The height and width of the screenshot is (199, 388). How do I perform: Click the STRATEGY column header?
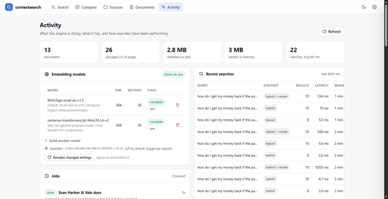point(271,86)
